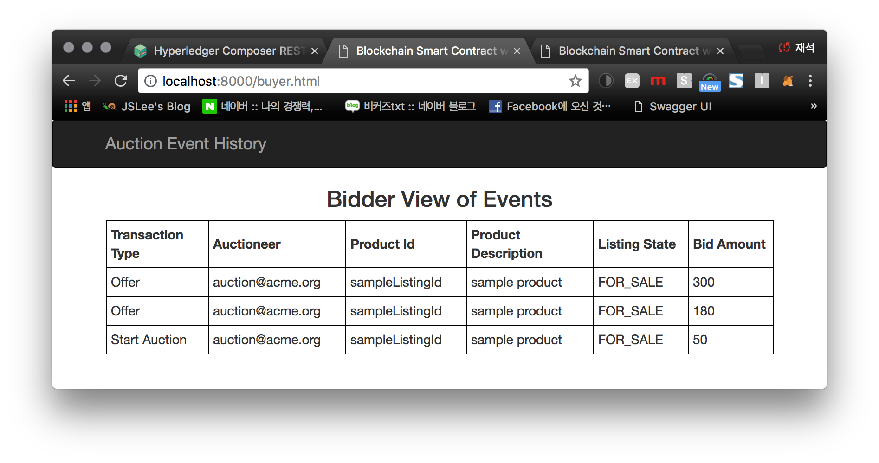Navigate back using the back arrow

pyautogui.click(x=69, y=80)
